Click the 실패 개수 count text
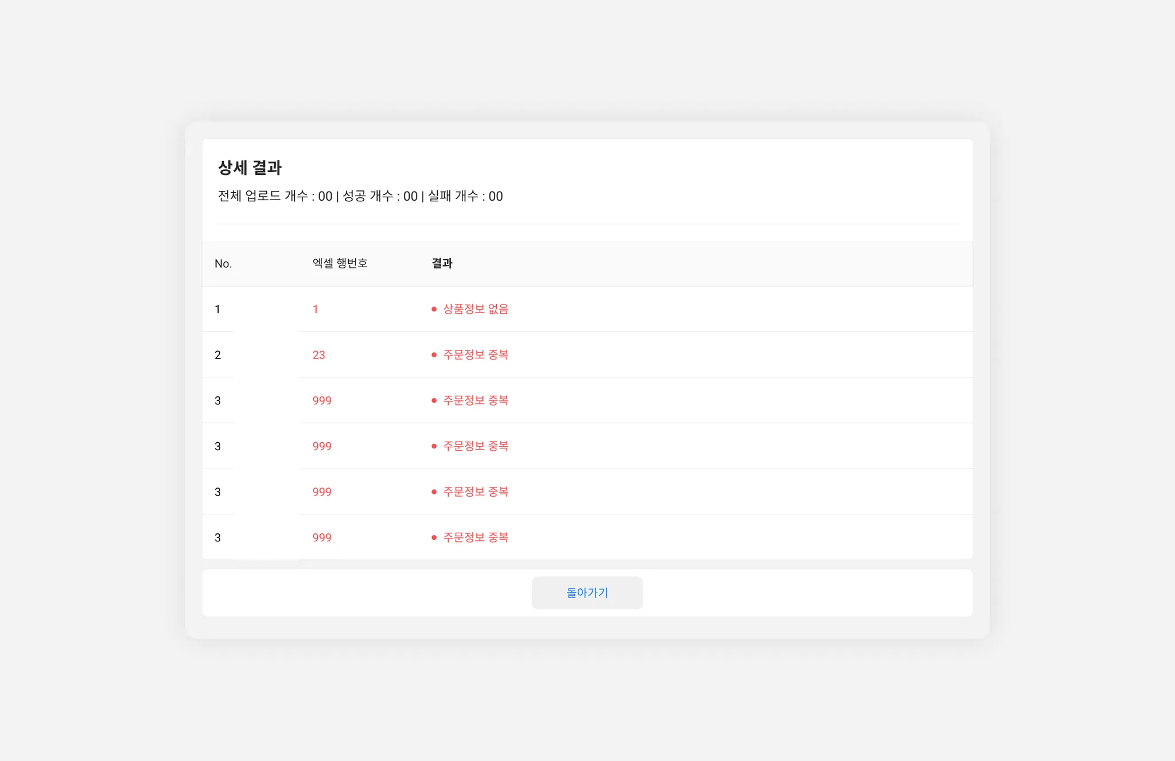 pos(465,196)
